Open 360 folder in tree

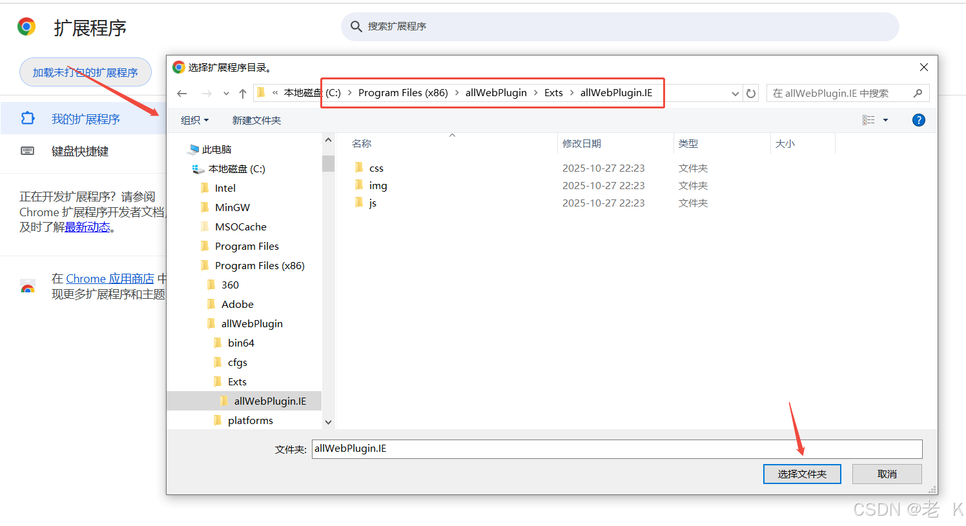(x=230, y=285)
